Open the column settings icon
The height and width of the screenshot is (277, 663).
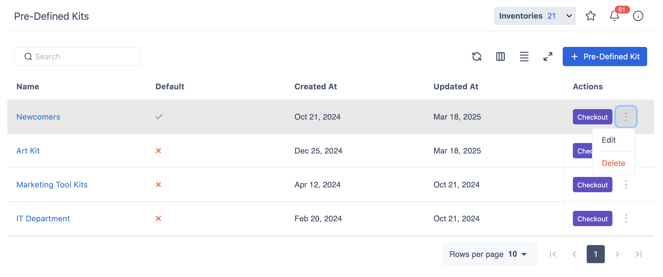500,57
